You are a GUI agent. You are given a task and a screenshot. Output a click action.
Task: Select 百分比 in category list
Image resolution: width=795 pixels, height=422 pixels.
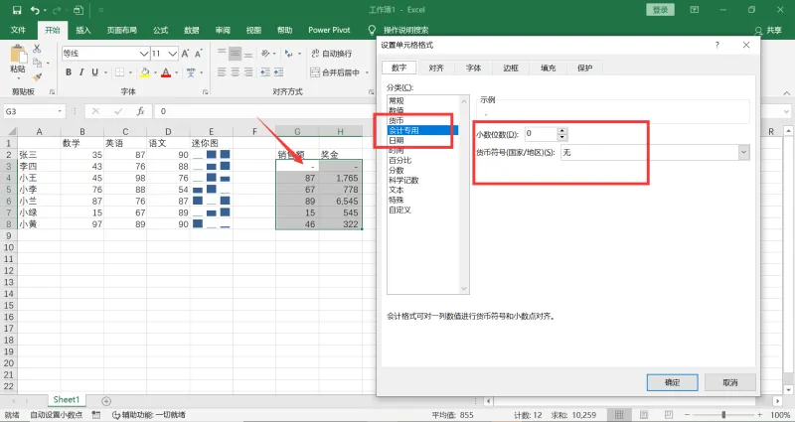click(x=400, y=160)
